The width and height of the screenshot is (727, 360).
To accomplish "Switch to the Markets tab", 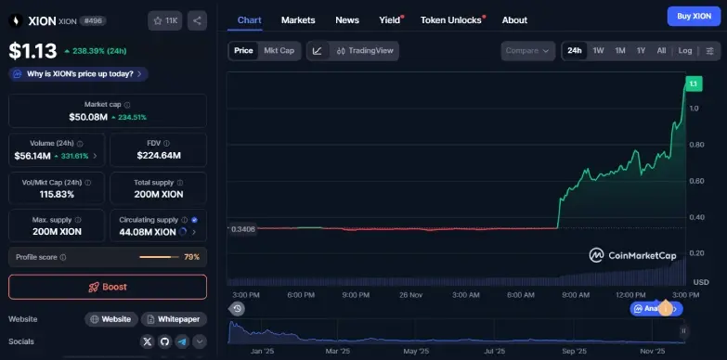I will [x=298, y=20].
